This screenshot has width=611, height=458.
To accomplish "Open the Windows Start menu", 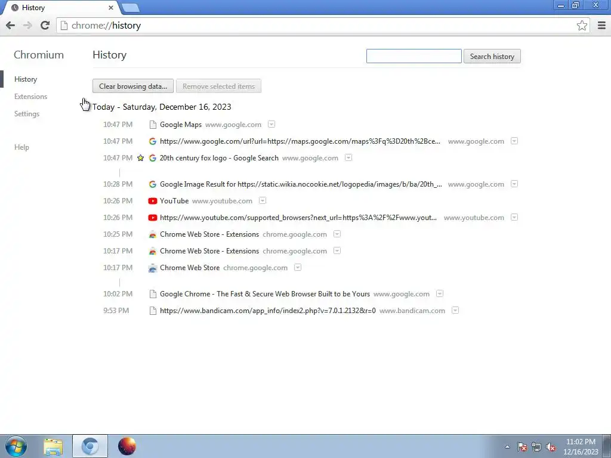I will [16, 446].
